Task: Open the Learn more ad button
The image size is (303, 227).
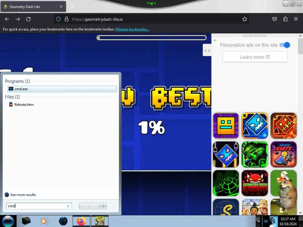Action: point(255,57)
